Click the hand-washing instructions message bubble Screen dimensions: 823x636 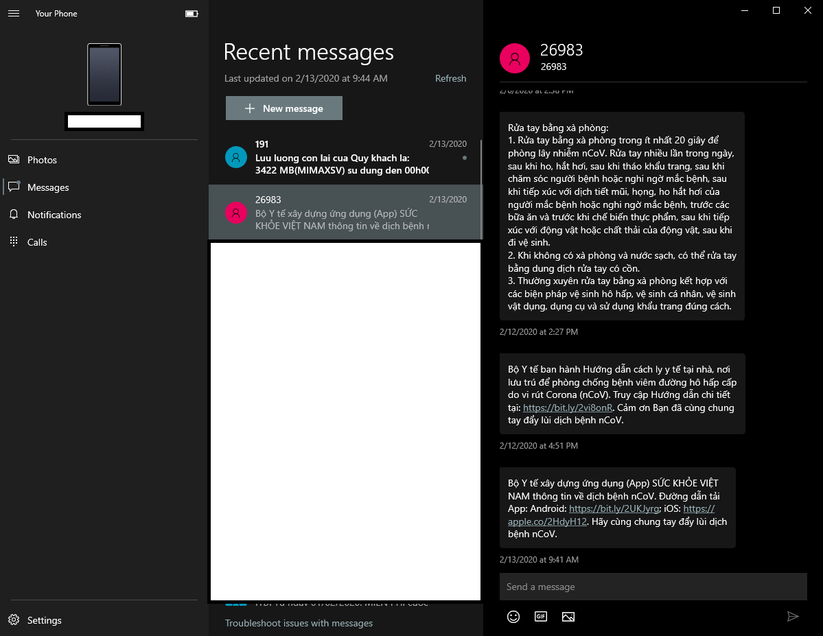coord(622,216)
